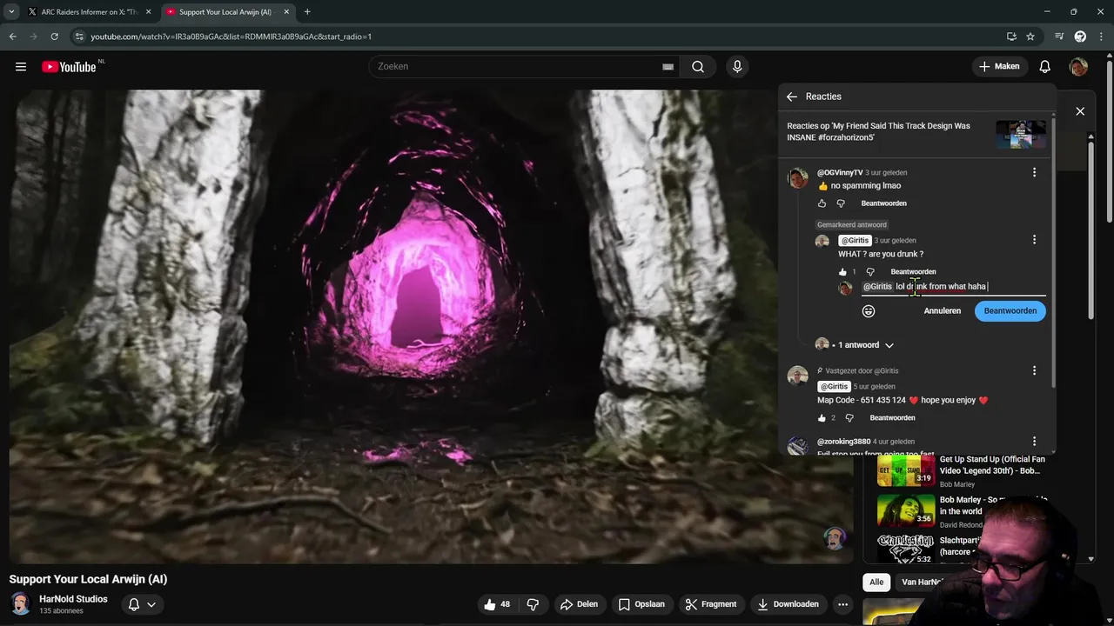Reply to 'no spamming lmao' via Beantwoorden
1114x626 pixels.
883,203
